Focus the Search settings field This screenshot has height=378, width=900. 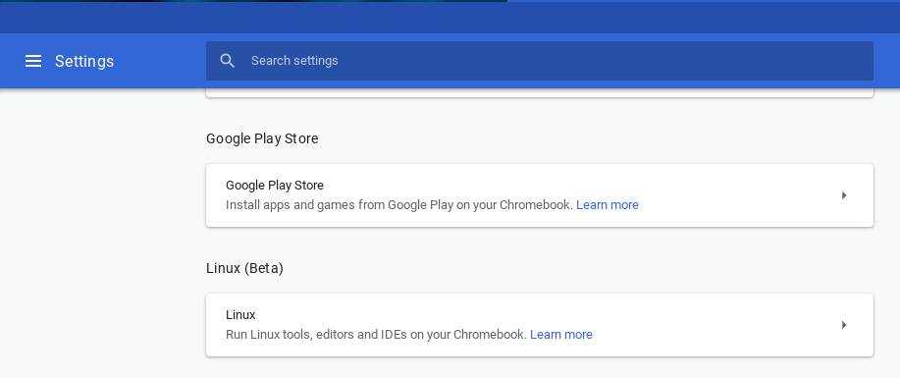[540, 61]
